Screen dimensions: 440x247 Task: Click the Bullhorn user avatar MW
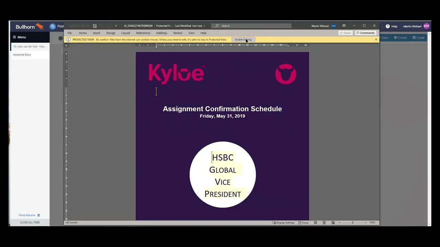427,26
